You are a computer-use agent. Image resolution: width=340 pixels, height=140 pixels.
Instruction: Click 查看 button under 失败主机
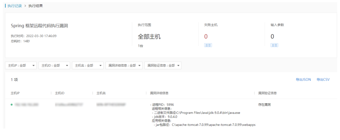(208, 45)
